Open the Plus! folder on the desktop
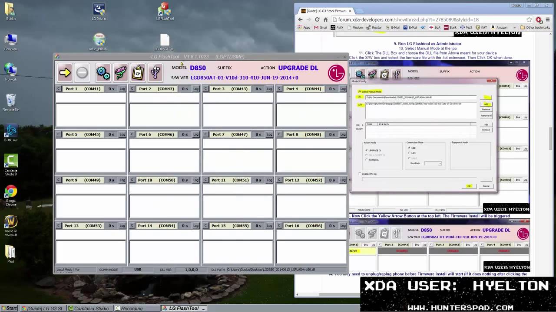 (x=10, y=255)
